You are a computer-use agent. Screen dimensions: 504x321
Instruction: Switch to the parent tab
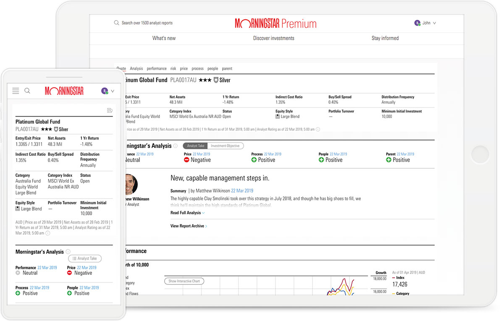(227, 68)
